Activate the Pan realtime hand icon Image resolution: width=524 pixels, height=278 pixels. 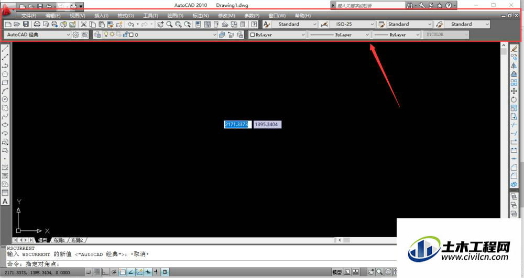pyautogui.click(x=160, y=25)
